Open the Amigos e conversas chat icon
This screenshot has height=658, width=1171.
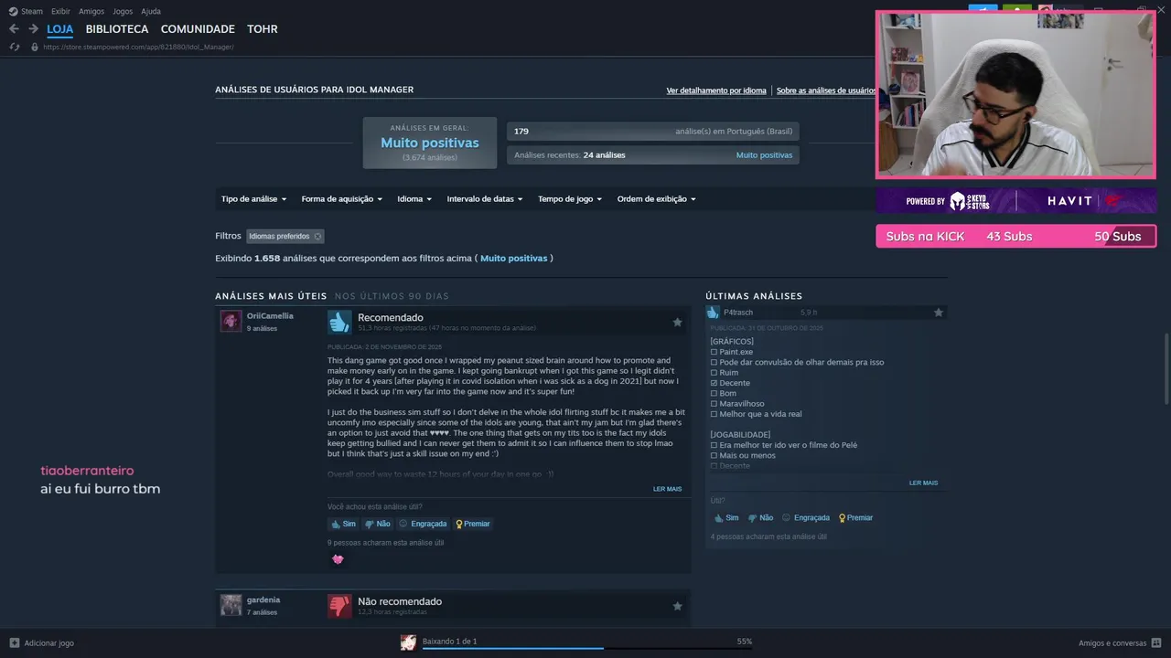[x=1157, y=642]
